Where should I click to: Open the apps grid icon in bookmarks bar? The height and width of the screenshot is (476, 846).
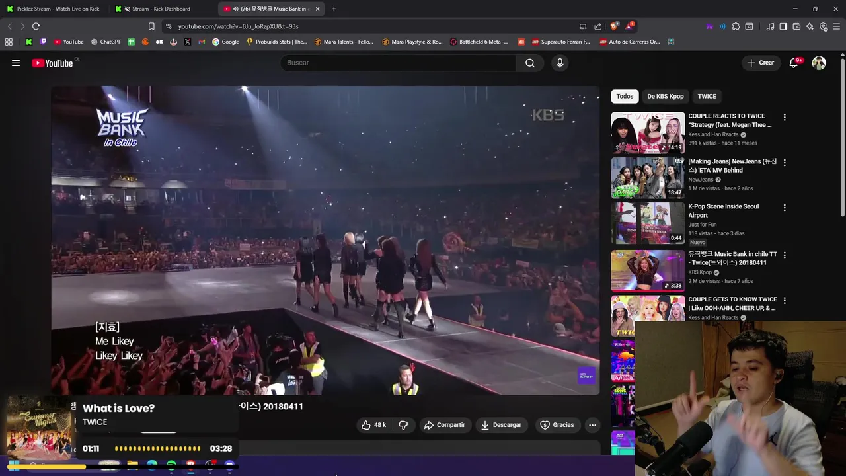9,42
